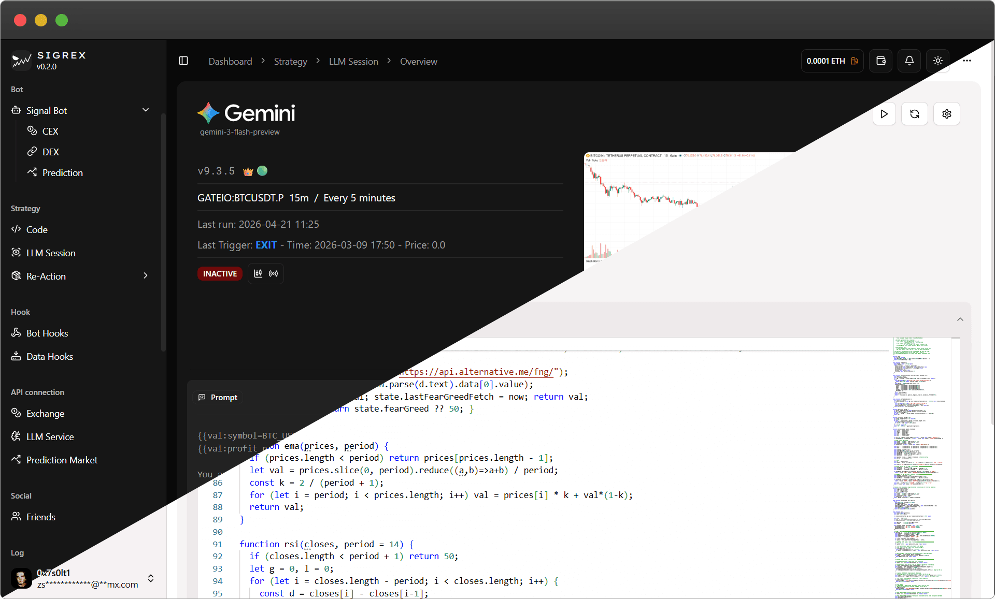Toggle the sidebar panel icon
Image resolution: width=995 pixels, height=599 pixels.
tap(183, 61)
